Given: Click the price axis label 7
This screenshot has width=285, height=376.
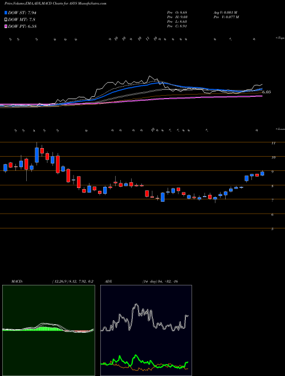Looking at the screenshot, I should tap(272, 200).
